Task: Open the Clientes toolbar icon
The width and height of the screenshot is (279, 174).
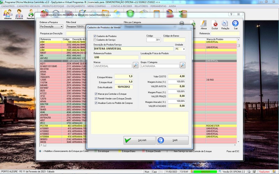Action: (x=8, y=14)
